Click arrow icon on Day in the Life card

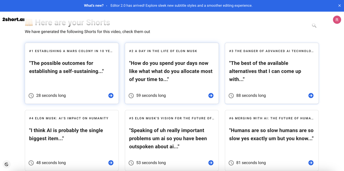pyautogui.click(x=211, y=96)
